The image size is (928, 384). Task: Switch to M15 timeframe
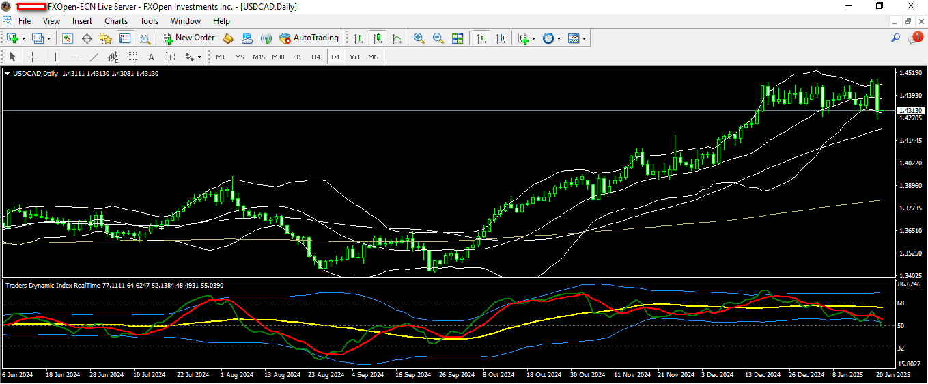(x=259, y=57)
